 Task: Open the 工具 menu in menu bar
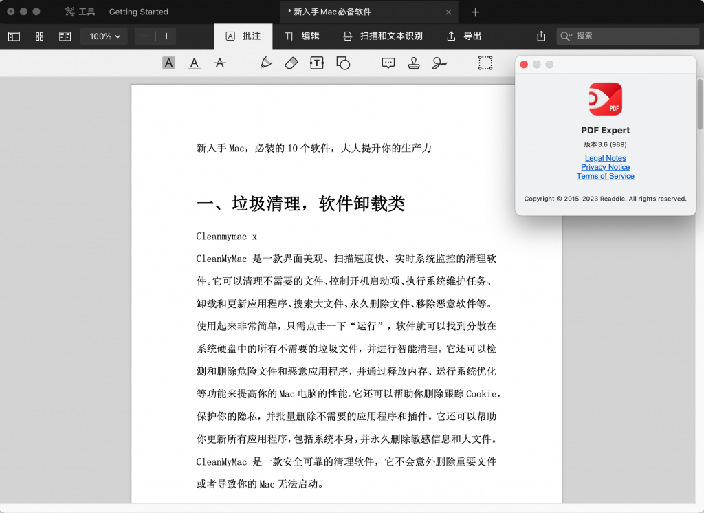click(81, 11)
